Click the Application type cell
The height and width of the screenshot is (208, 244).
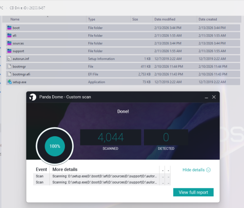click(x=97, y=82)
